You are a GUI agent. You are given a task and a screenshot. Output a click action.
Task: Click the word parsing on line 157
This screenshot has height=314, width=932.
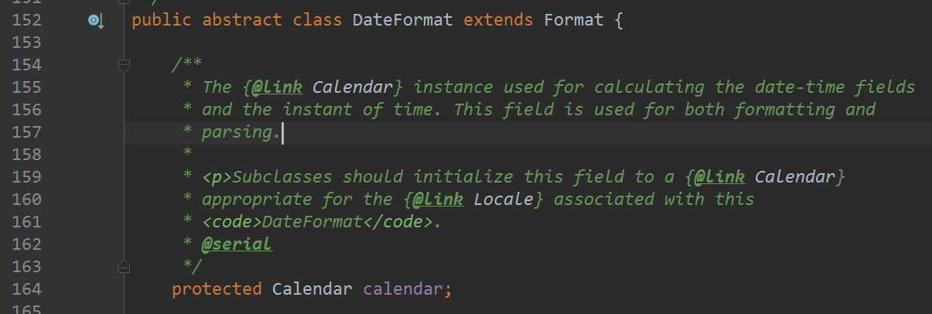point(237,132)
